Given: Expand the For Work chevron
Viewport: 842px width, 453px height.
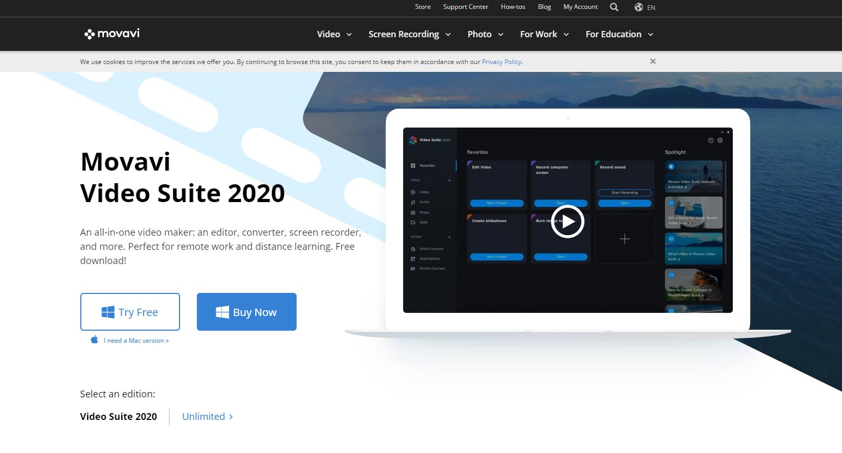Looking at the screenshot, I should (x=566, y=35).
